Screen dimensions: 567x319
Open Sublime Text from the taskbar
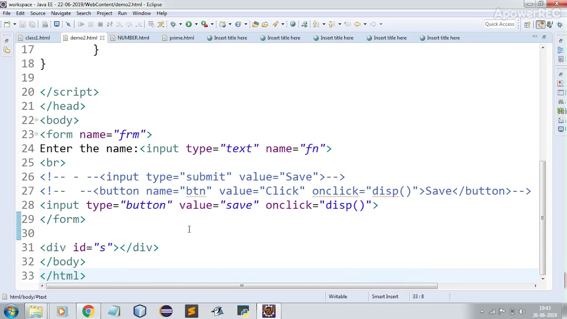click(x=192, y=311)
